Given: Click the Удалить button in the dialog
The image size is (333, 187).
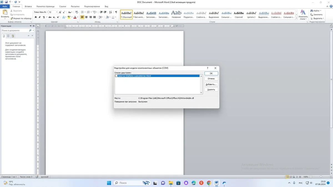Looking at the screenshot, I should (x=211, y=89).
